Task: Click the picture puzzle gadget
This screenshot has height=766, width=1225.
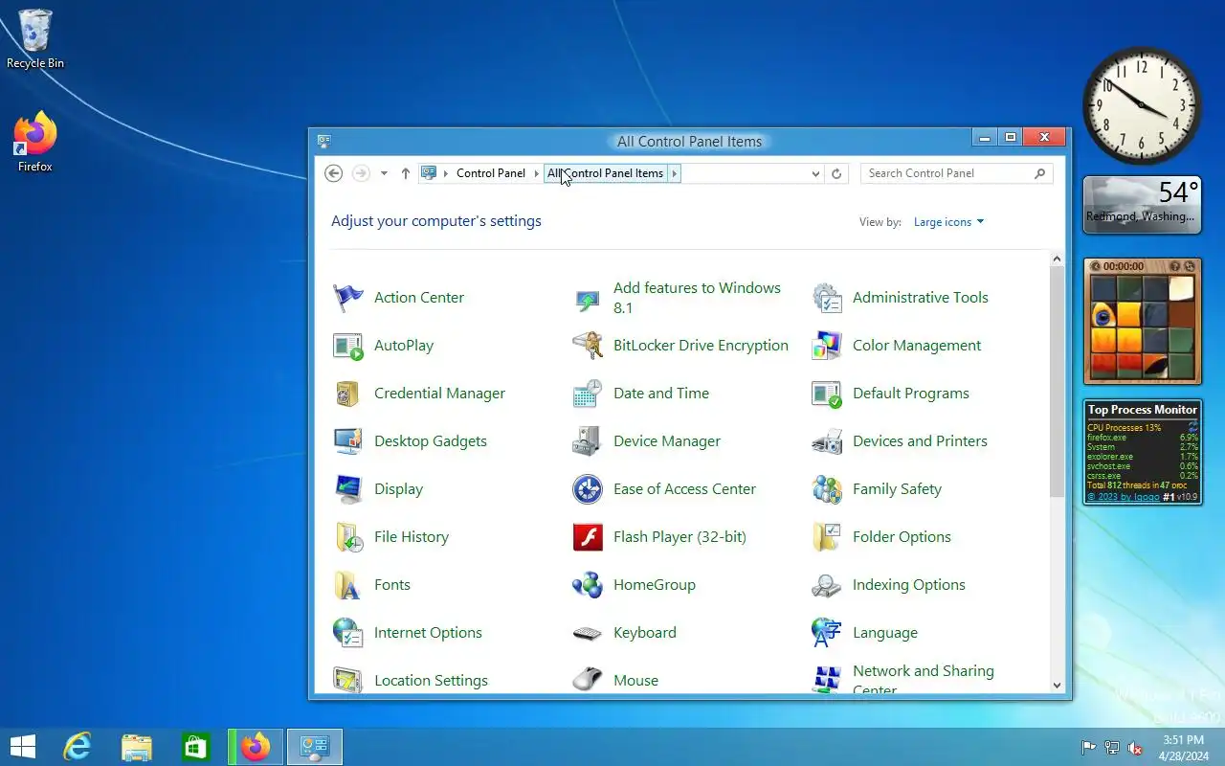Action: coord(1143,321)
